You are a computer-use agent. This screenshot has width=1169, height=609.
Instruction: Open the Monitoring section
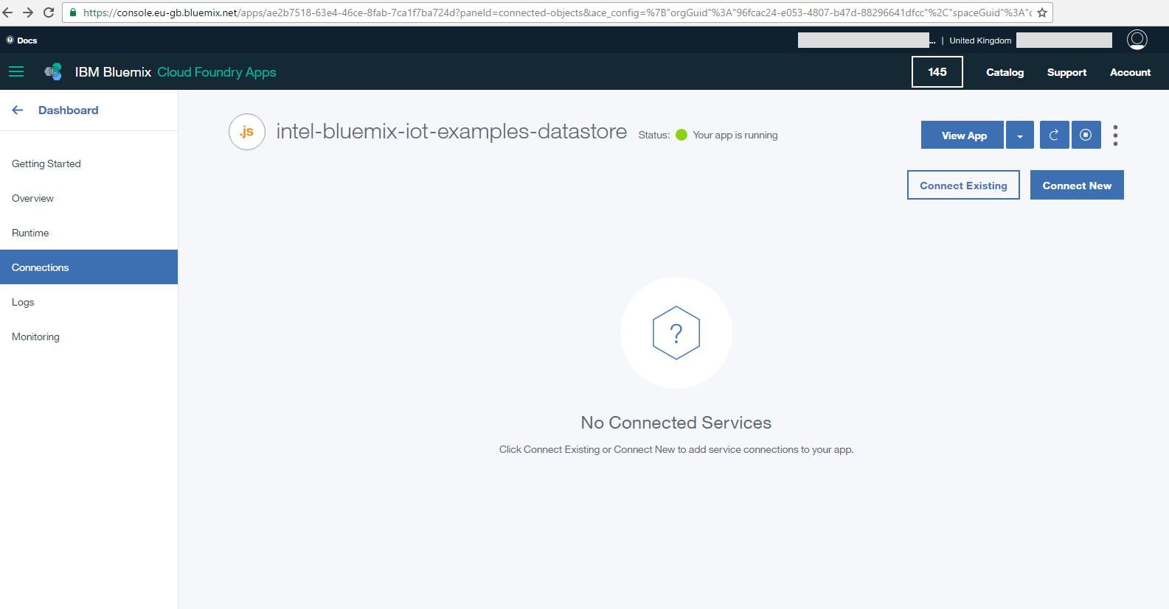pyautogui.click(x=89, y=337)
